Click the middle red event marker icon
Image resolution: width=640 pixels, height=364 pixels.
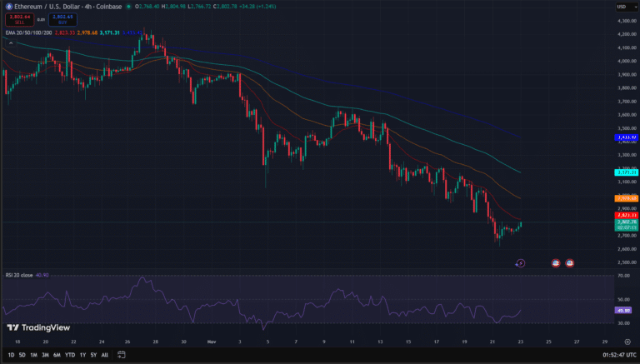pyautogui.click(x=556, y=263)
